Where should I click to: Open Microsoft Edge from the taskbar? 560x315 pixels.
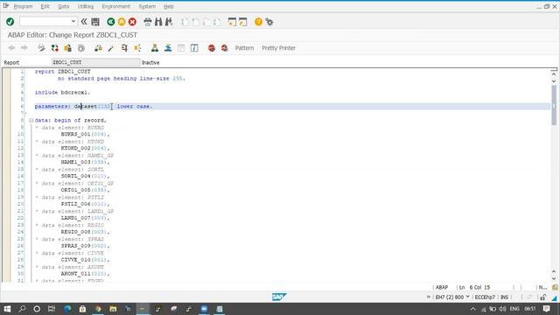[67, 309]
